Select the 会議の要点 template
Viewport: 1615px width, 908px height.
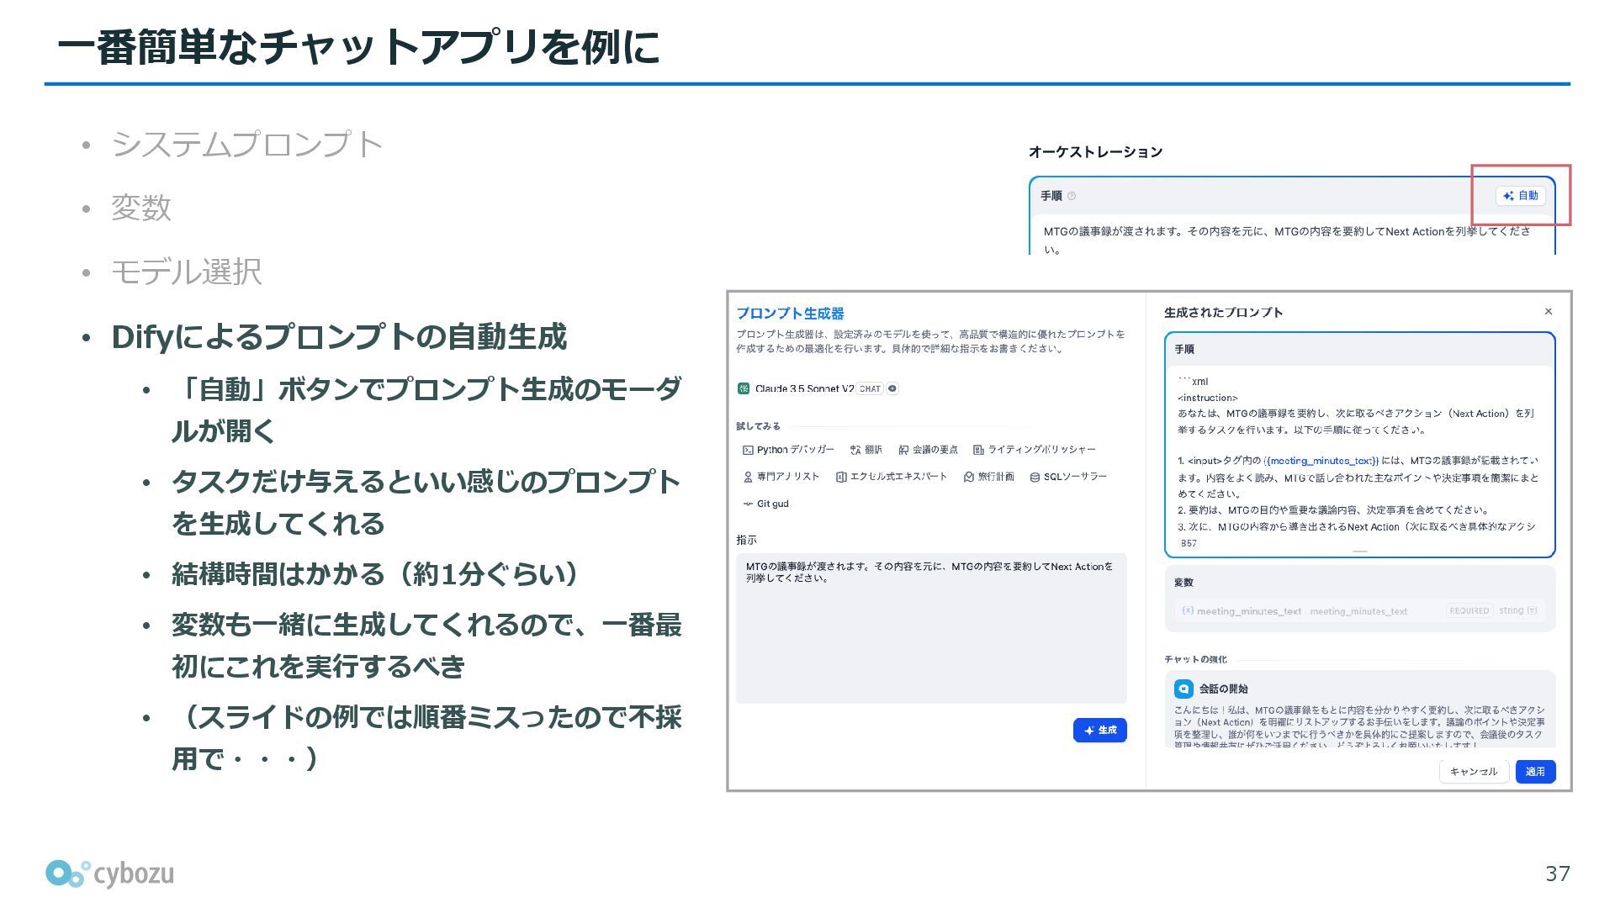929,450
